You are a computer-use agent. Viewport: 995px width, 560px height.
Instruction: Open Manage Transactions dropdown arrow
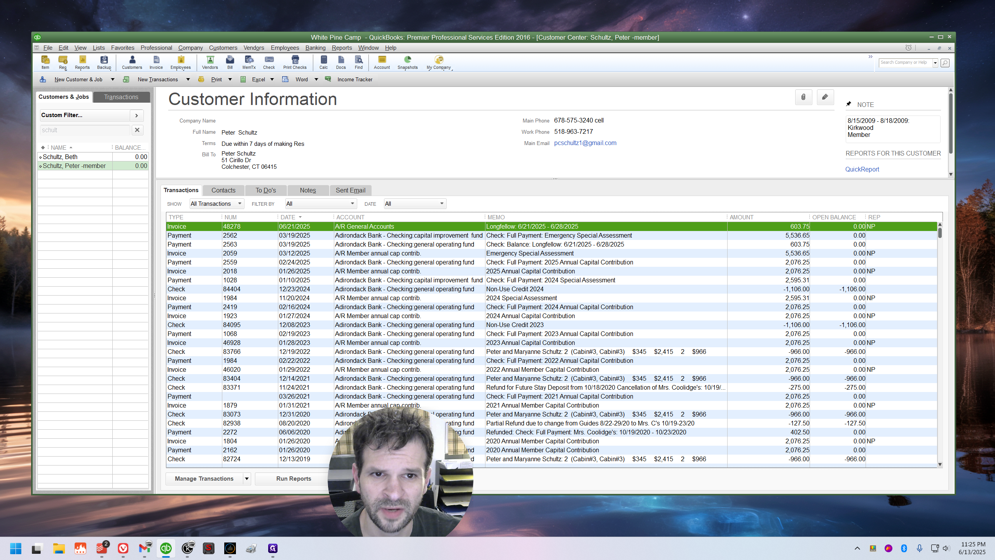click(247, 479)
